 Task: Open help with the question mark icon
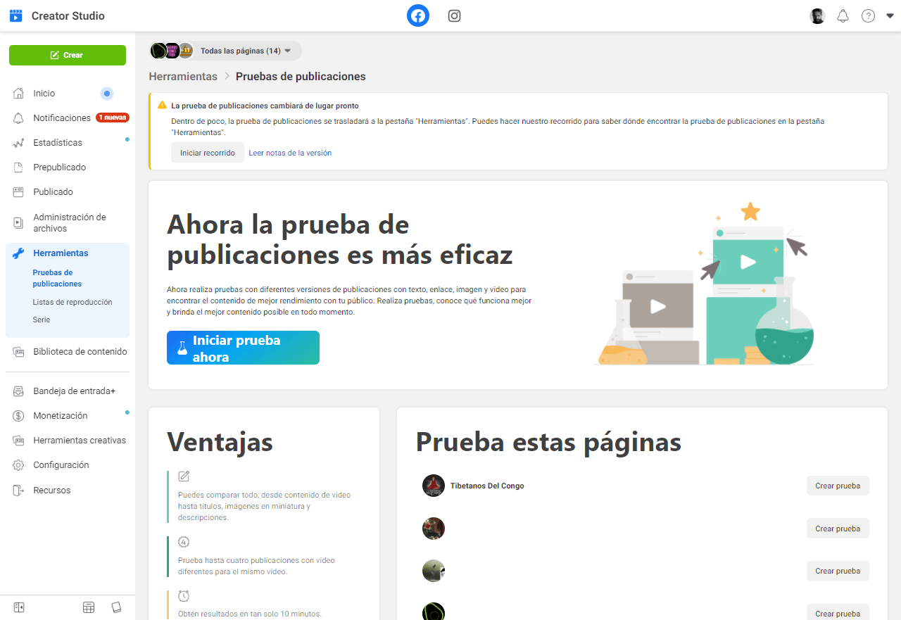[868, 15]
